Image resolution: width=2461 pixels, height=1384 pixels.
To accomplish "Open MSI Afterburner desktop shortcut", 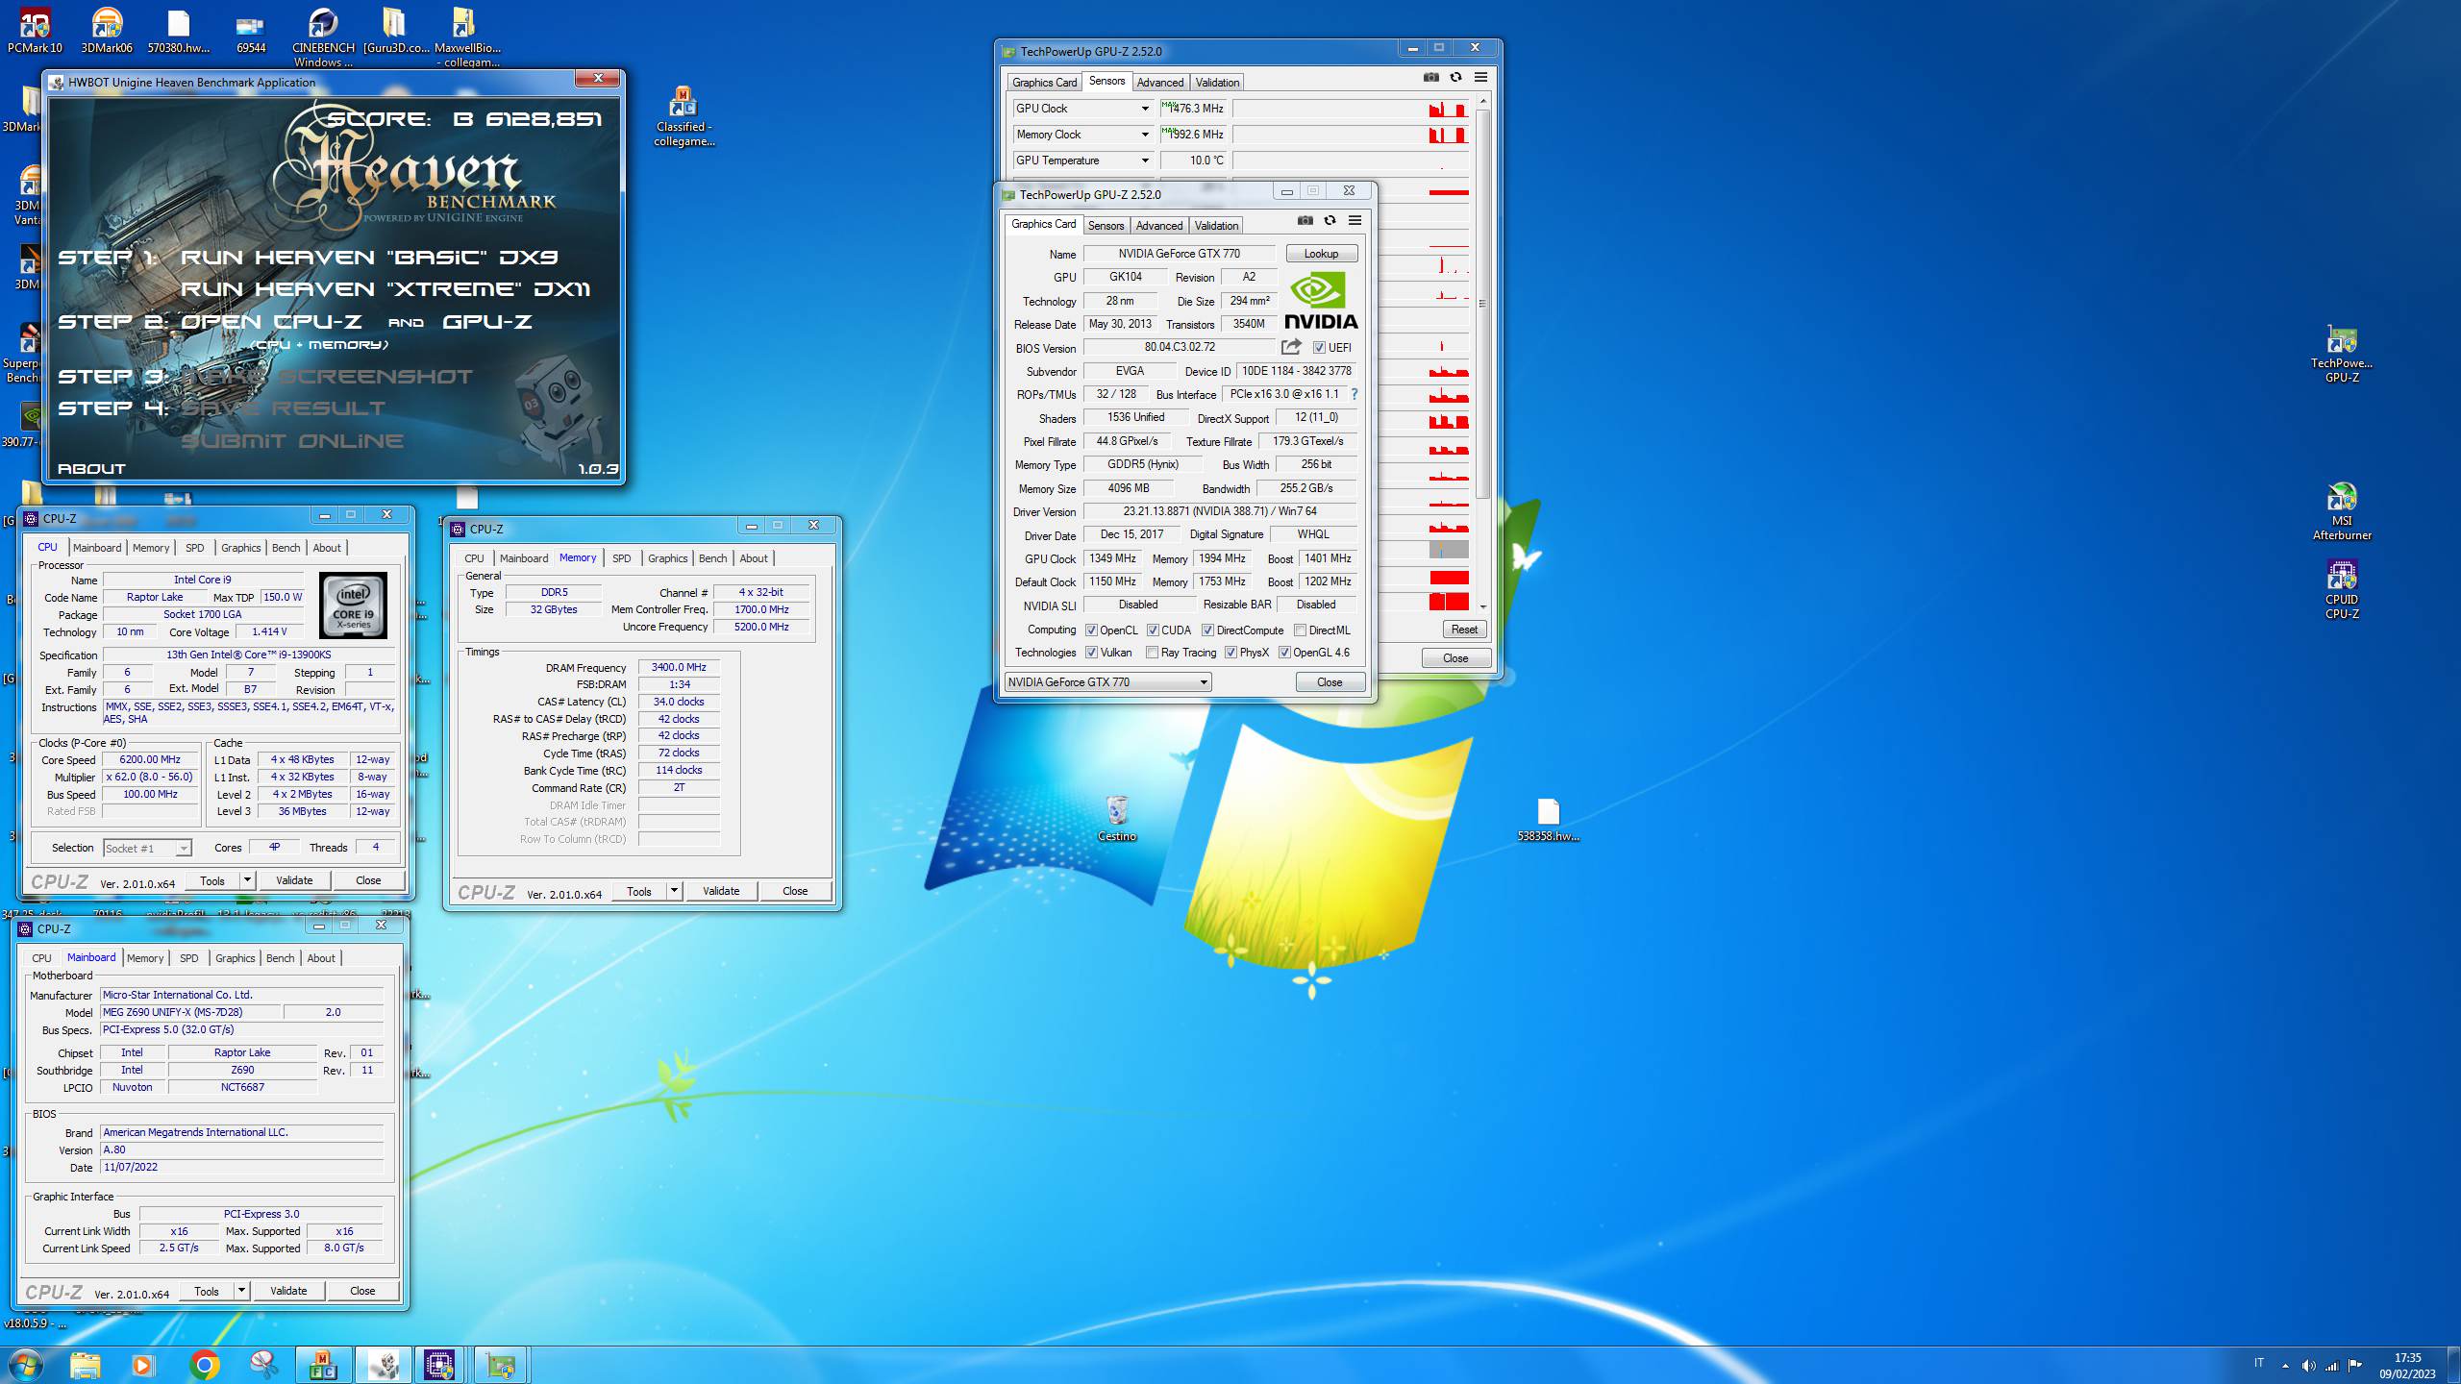I will coord(2342,511).
